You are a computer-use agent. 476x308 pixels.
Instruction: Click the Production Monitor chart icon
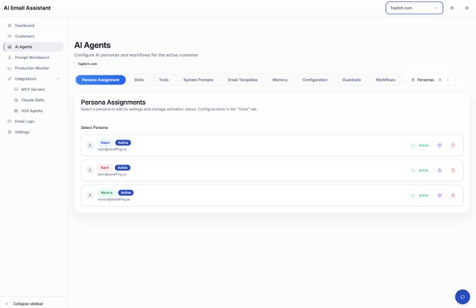tap(10, 68)
